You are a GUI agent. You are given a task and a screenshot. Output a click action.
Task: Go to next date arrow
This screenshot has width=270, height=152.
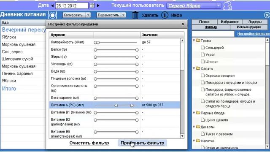coord(98,5)
